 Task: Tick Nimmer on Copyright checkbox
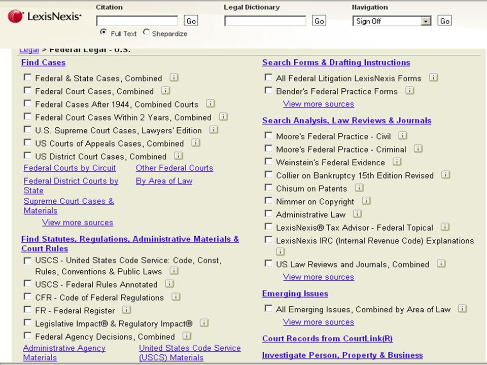(x=268, y=200)
